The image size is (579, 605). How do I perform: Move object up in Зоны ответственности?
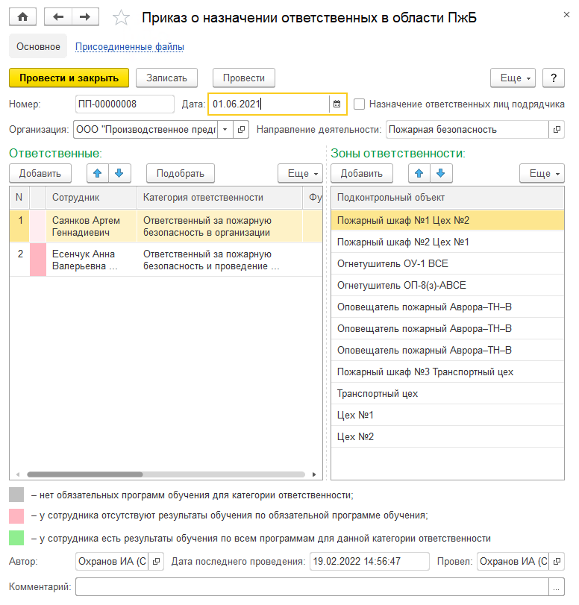pos(419,173)
